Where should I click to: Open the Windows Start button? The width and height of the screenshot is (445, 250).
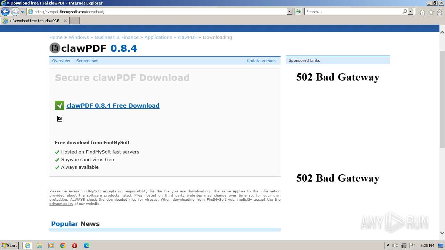tap(10, 245)
